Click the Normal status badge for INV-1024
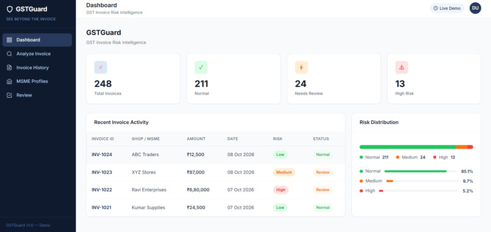The width and height of the screenshot is (491, 232). [323, 154]
